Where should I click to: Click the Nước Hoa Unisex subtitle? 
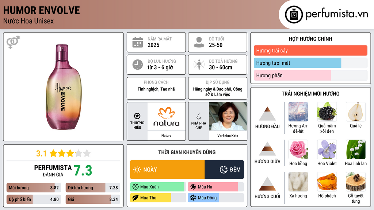[x=28, y=21]
